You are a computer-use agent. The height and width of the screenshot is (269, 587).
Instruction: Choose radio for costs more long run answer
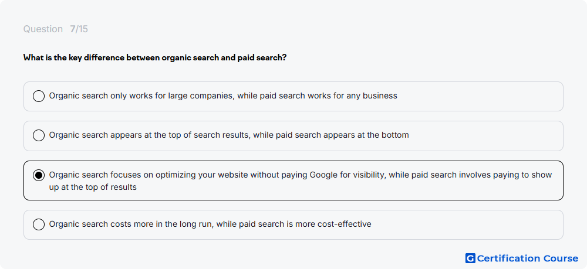point(39,224)
